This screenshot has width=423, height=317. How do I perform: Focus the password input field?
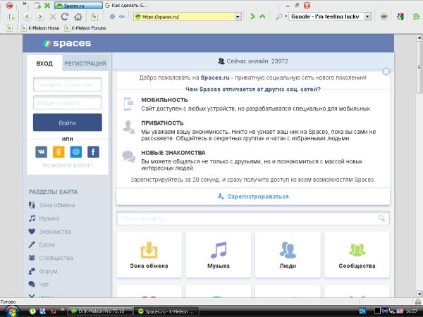pyautogui.click(x=68, y=102)
